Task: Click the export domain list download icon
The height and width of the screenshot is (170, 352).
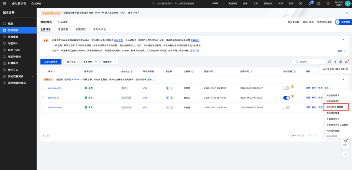Action: tap(346, 61)
